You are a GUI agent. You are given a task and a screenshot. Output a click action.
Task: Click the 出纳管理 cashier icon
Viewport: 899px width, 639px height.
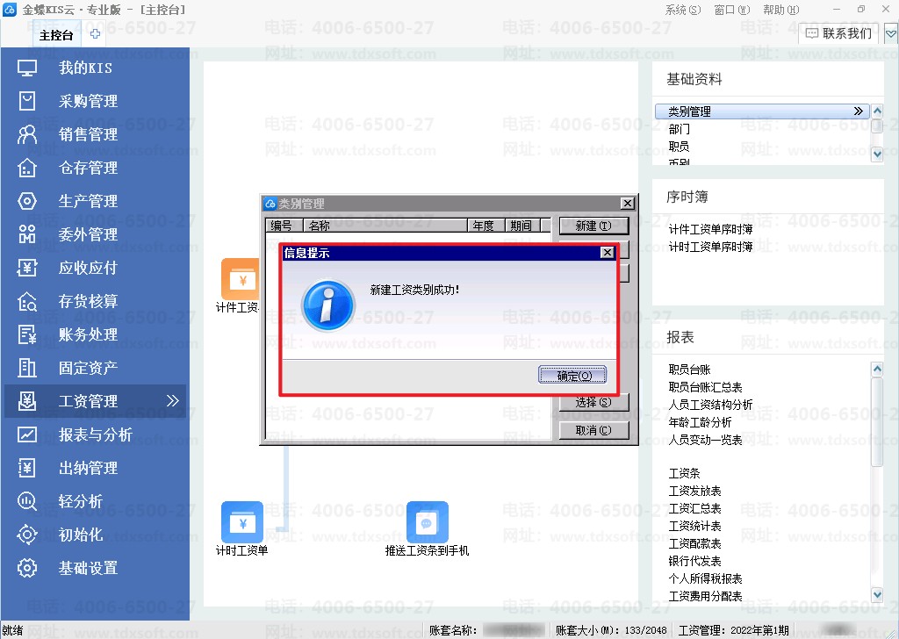click(27, 468)
